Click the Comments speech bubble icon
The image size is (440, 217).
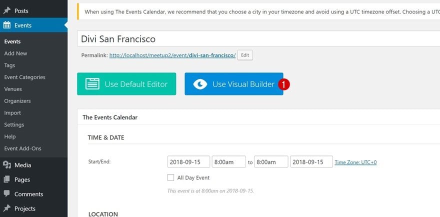coord(6,194)
